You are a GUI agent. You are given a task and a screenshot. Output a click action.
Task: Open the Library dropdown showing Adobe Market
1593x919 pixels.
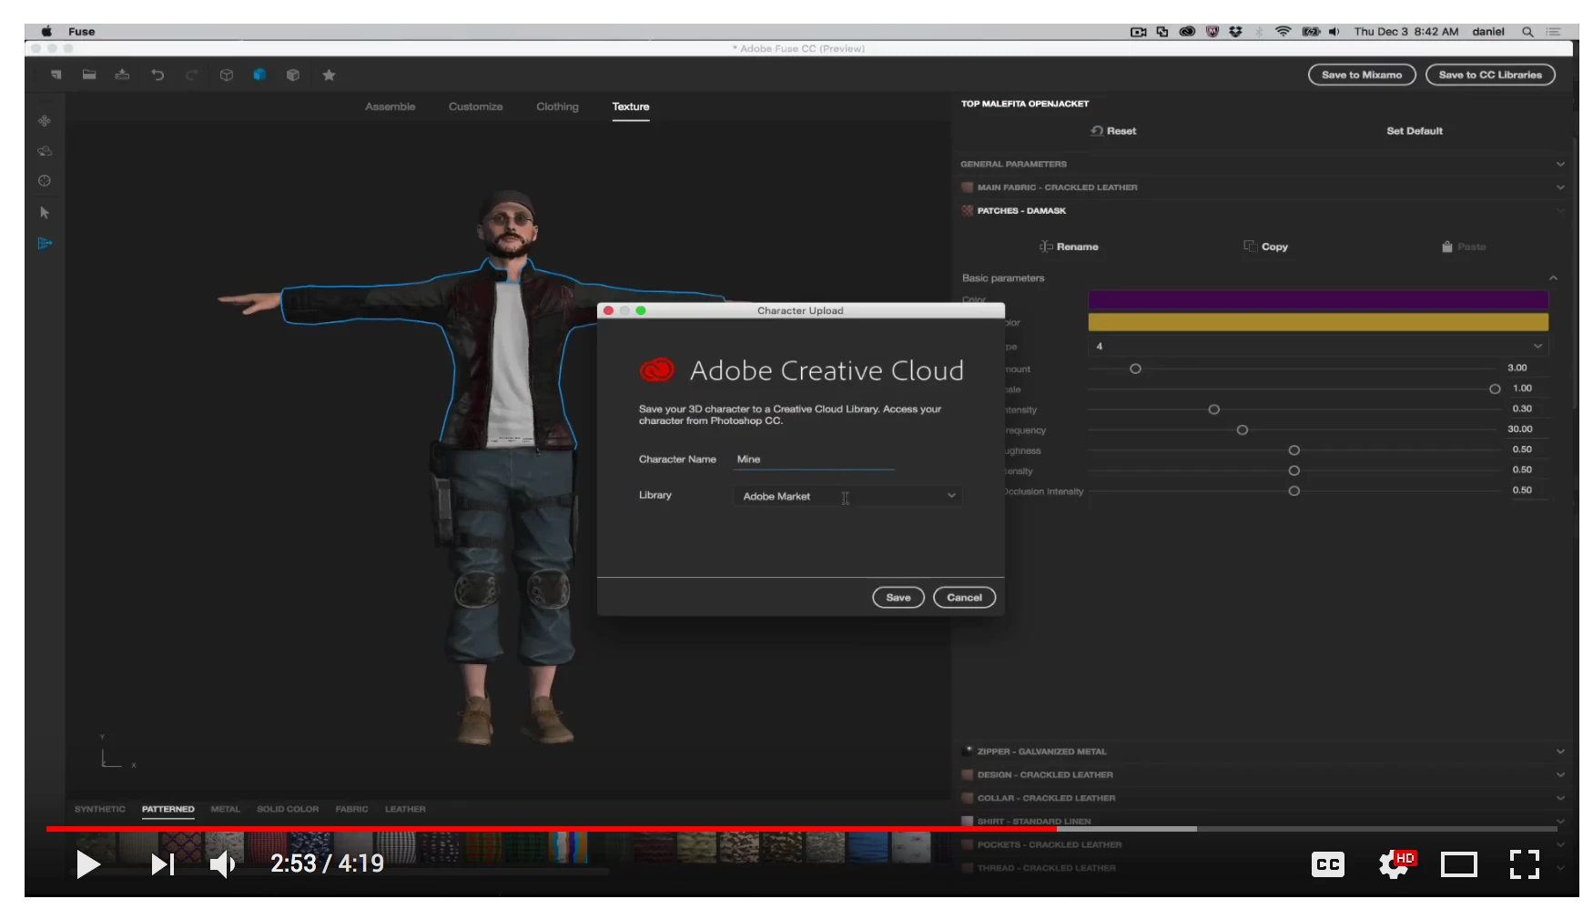pyautogui.click(x=847, y=496)
